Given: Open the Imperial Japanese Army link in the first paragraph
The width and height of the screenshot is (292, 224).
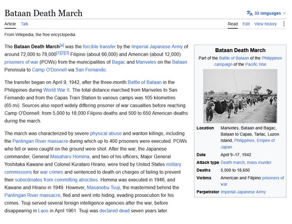Looking at the screenshot, I should point(157,47).
